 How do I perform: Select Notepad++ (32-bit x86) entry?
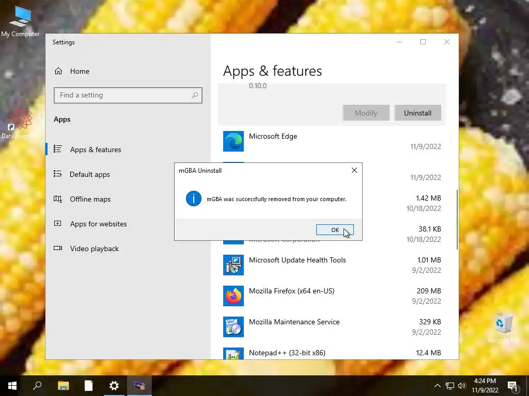[287, 353]
